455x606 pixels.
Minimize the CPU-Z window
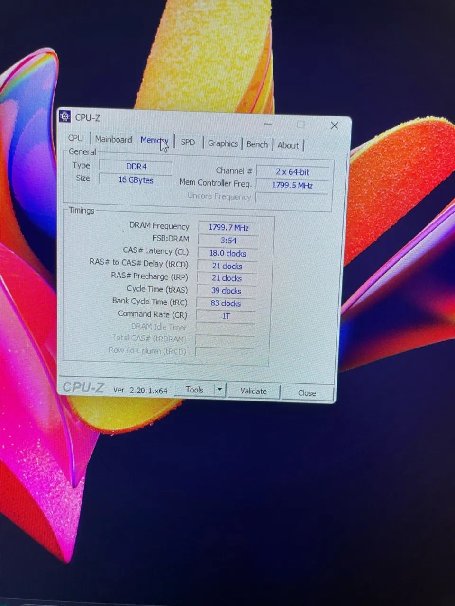click(268, 124)
